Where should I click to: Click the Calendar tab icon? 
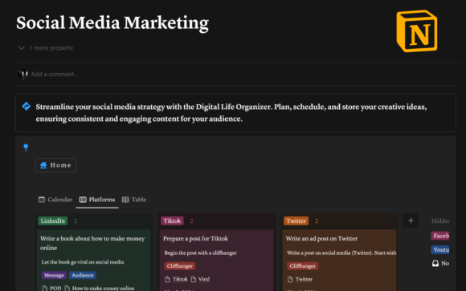pos(42,200)
